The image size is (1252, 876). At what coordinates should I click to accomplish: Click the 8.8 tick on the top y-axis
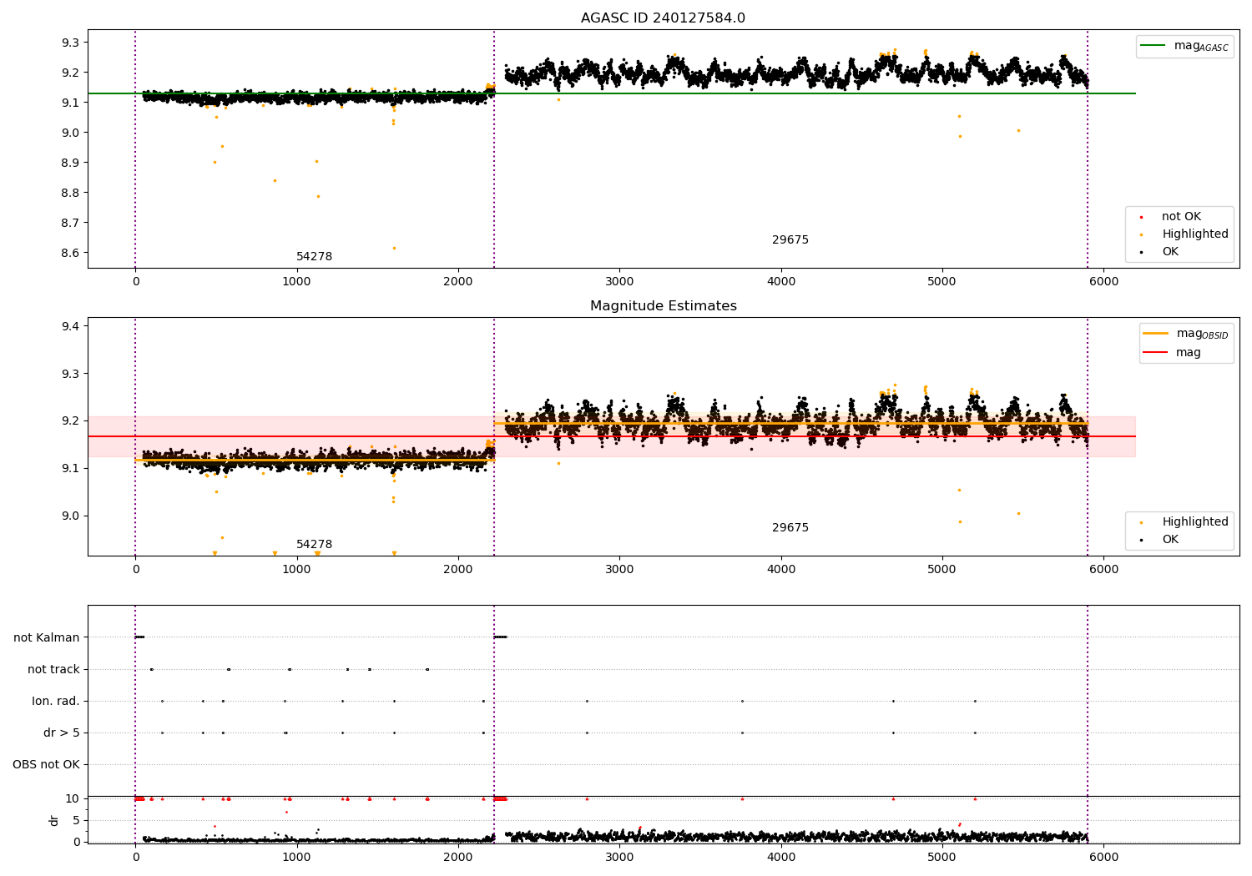[69, 193]
